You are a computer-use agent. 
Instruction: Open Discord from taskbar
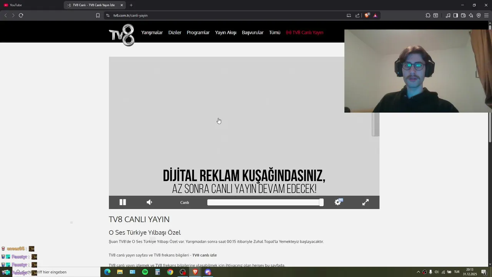coord(208,272)
